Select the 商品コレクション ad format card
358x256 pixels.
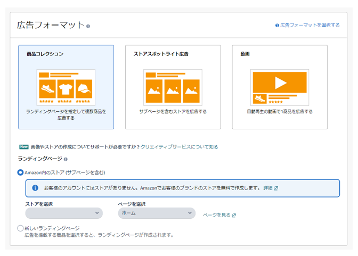66,87
